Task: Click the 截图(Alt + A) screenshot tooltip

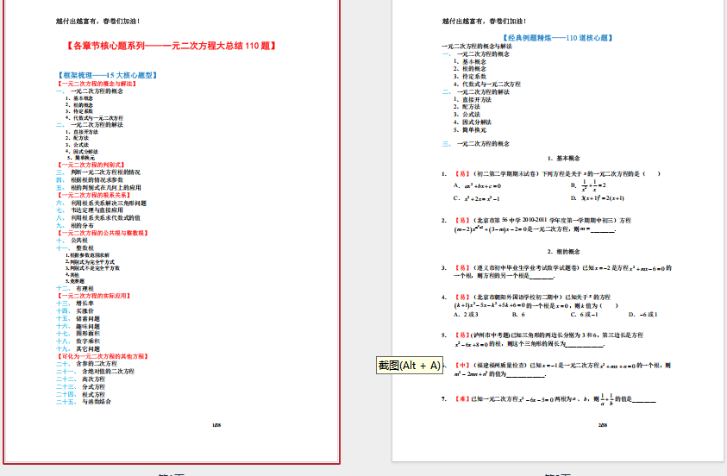Action: pos(410,366)
